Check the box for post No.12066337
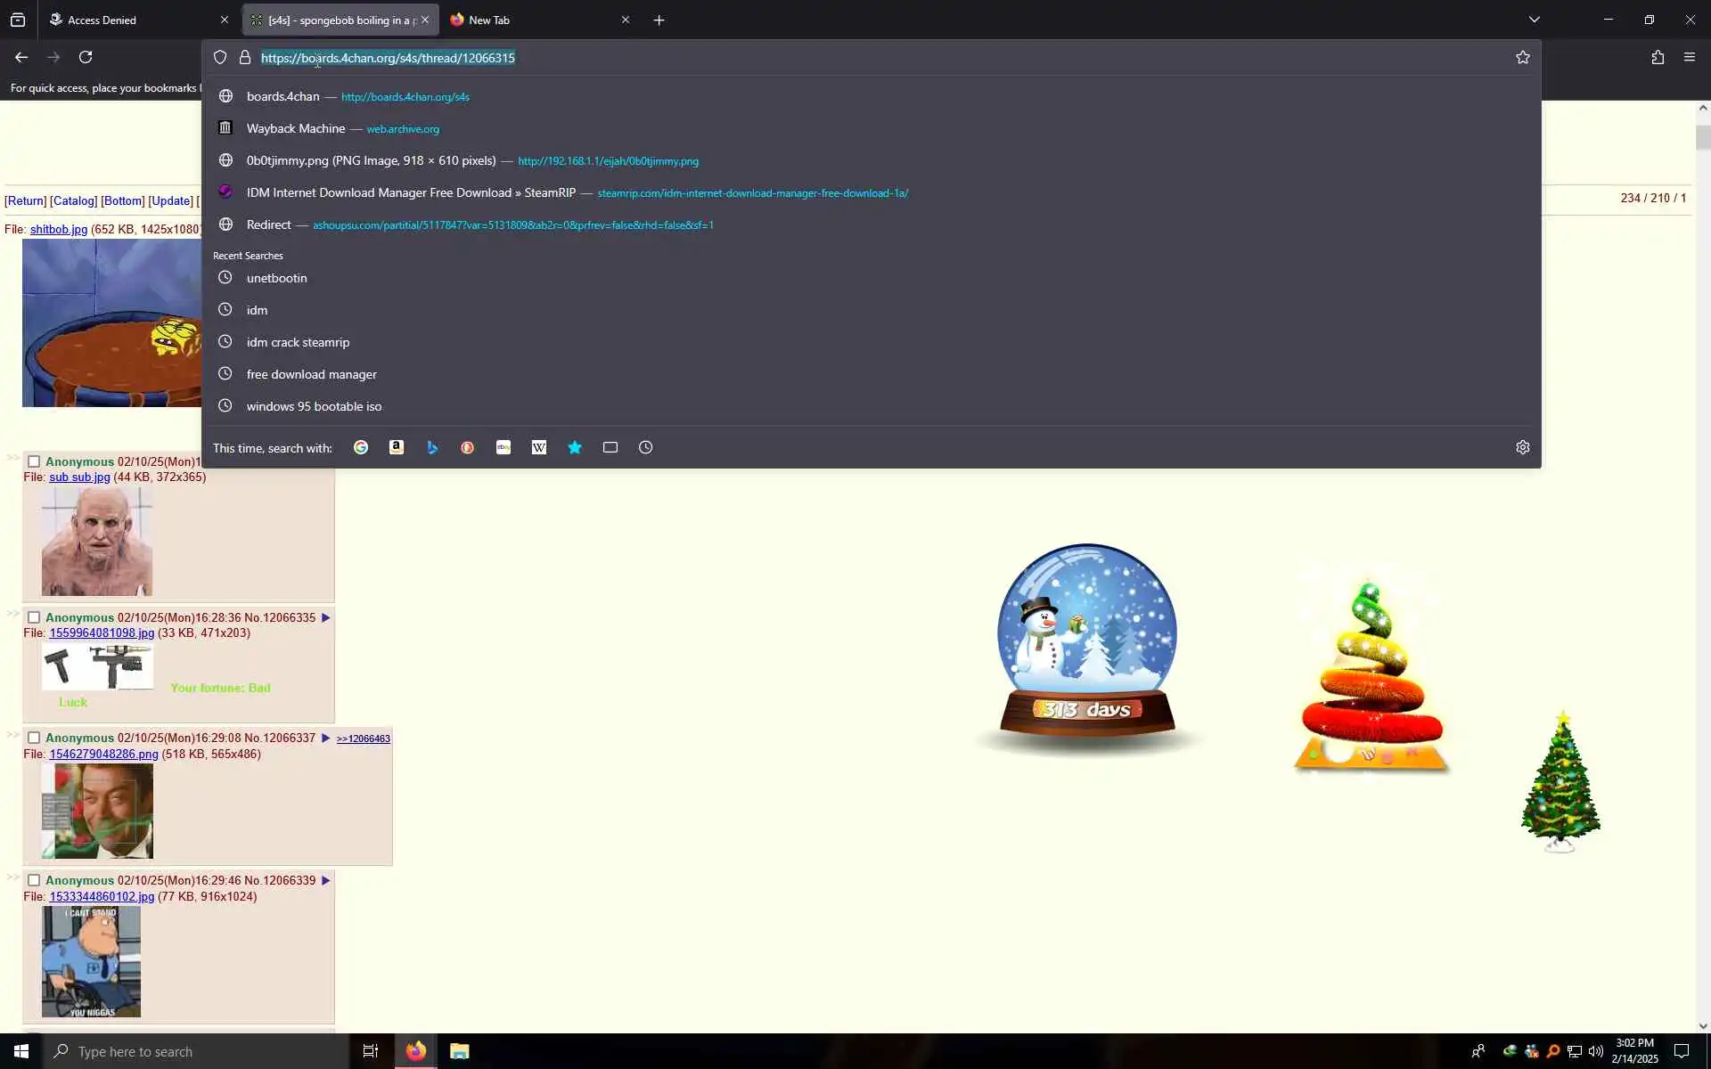Screen dimensions: 1711x1069 (34, 738)
